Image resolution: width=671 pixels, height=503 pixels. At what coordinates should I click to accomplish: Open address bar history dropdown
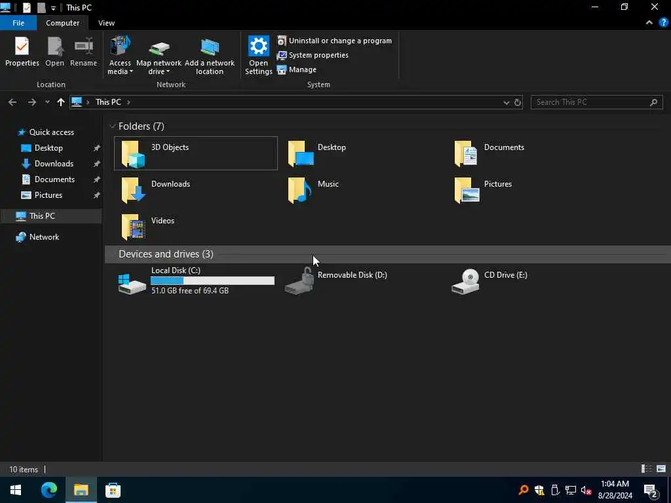coord(507,103)
